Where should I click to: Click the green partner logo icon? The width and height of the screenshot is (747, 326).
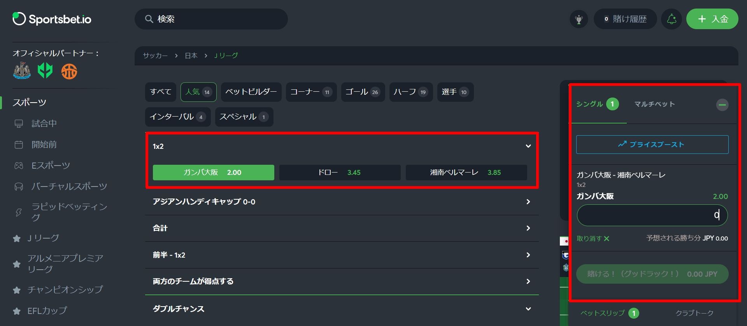pyautogui.click(x=45, y=71)
